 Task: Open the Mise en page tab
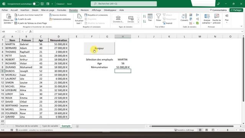(x=47, y=10)
